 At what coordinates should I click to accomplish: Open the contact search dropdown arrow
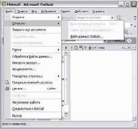tap(112, 18)
